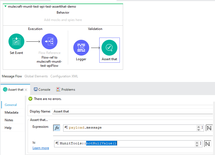215x155 pixels.
Task: Collapse the mulecraft-munit-test flow triangle
Action: 5,6
